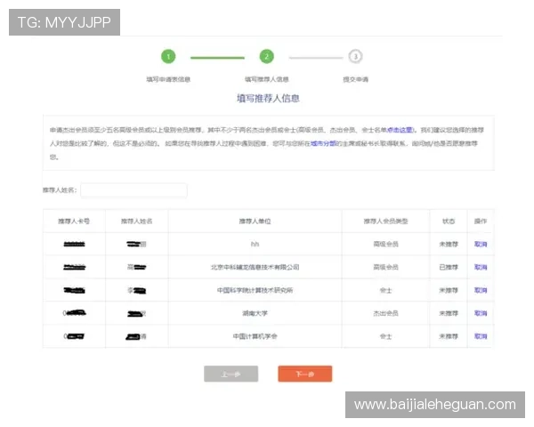Image resolution: width=534 pixels, height=427 pixels.
Task: Open the 城市分部 link in the instructions
Action: point(324,143)
